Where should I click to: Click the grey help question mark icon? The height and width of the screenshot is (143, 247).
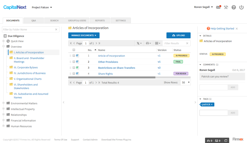click(x=234, y=7)
